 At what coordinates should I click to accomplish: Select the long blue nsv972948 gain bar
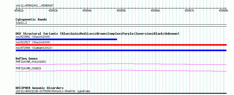[121, 50]
